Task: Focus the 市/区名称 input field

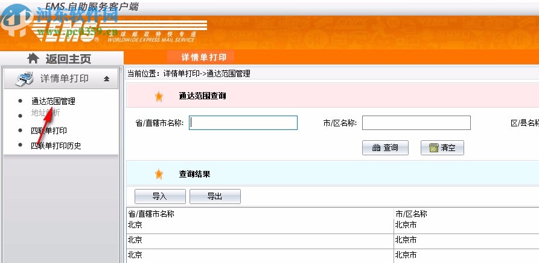Action: [416, 123]
